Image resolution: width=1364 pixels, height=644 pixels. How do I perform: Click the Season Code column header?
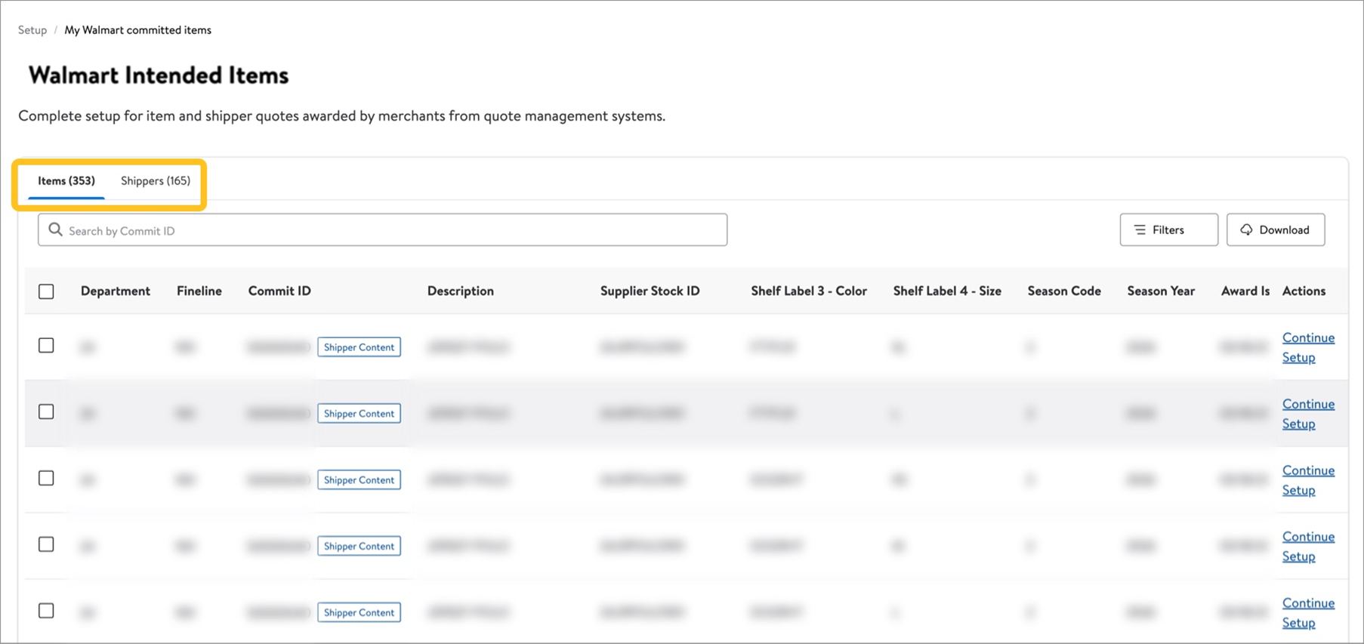[x=1064, y=291]
